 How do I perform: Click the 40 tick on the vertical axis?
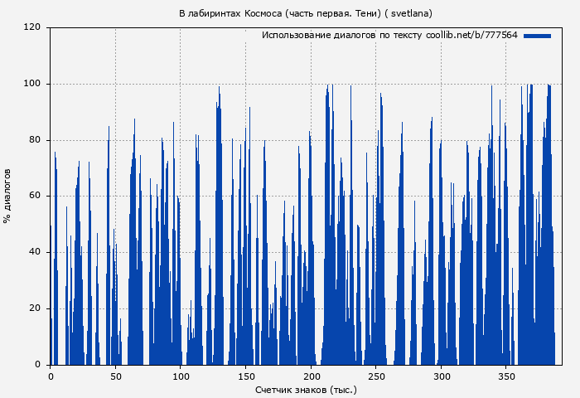point(36,252)
